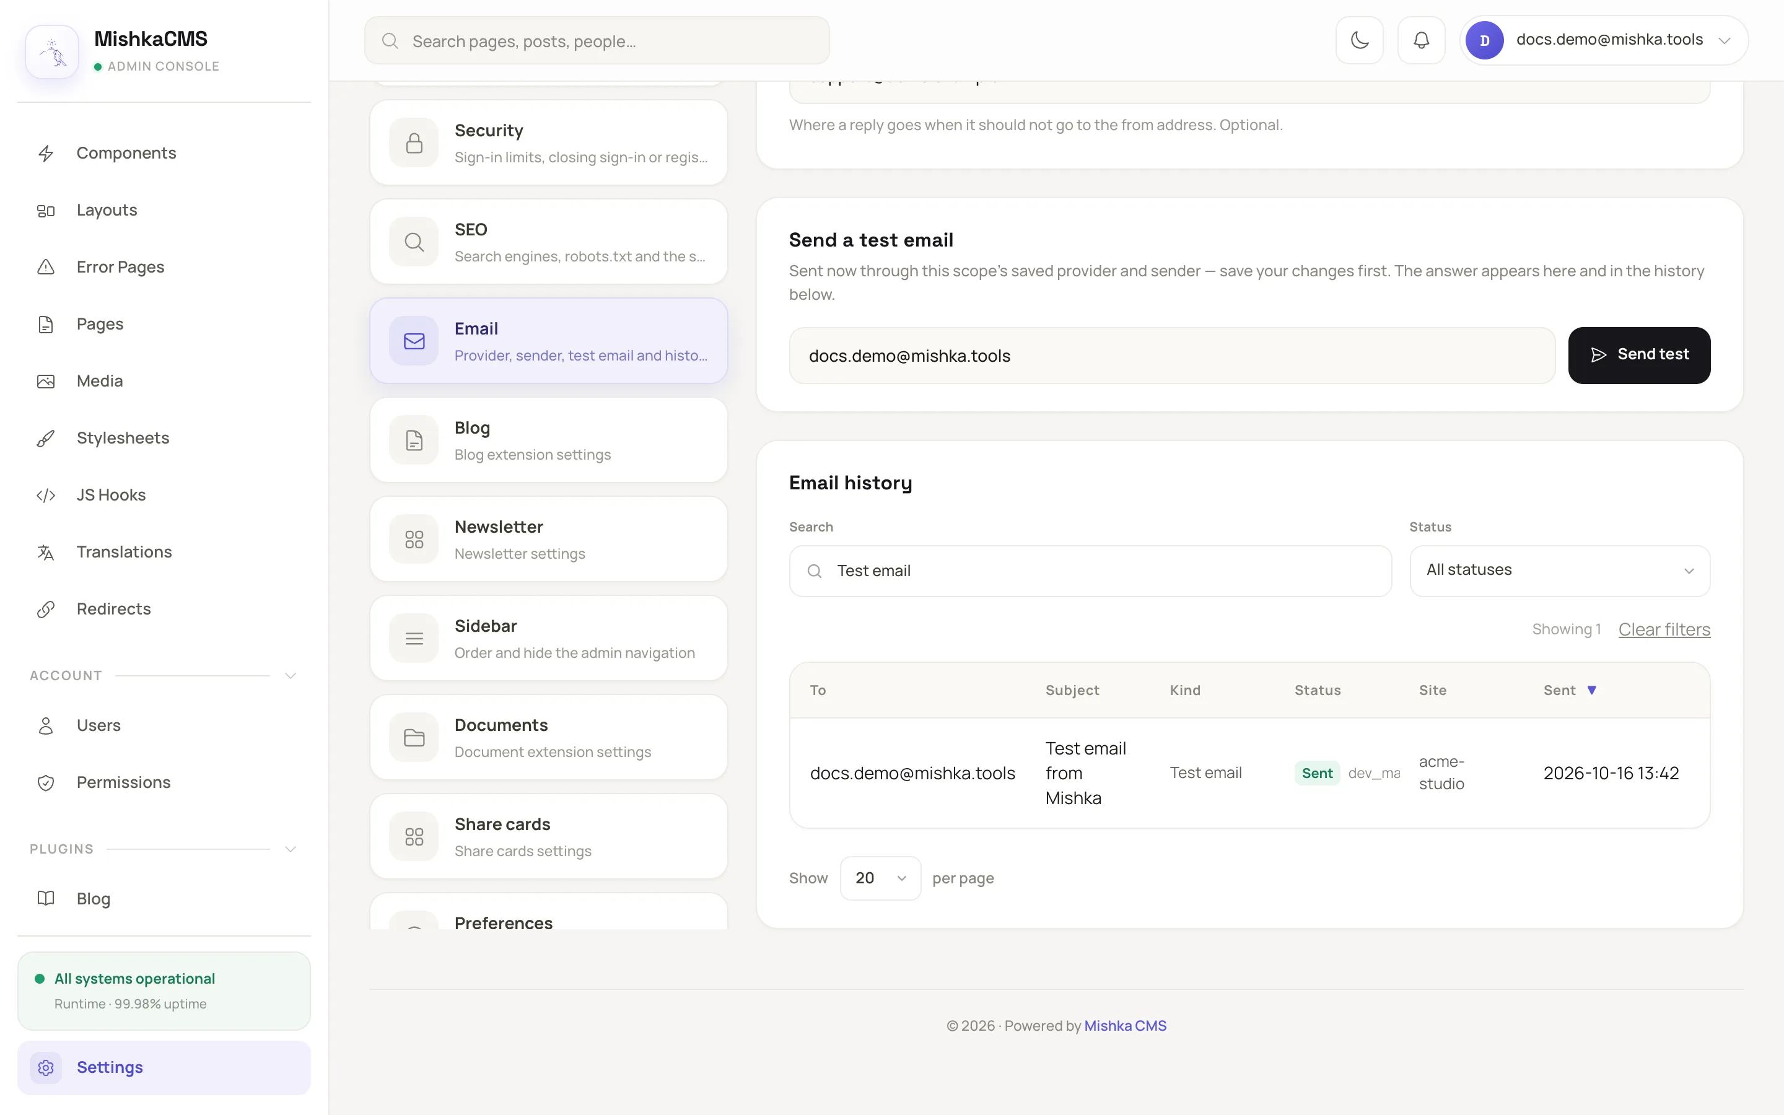Open SEO settings card
Image resolution: width=1784 pixels, height=1115 pixels.
(x=548, y=242)
